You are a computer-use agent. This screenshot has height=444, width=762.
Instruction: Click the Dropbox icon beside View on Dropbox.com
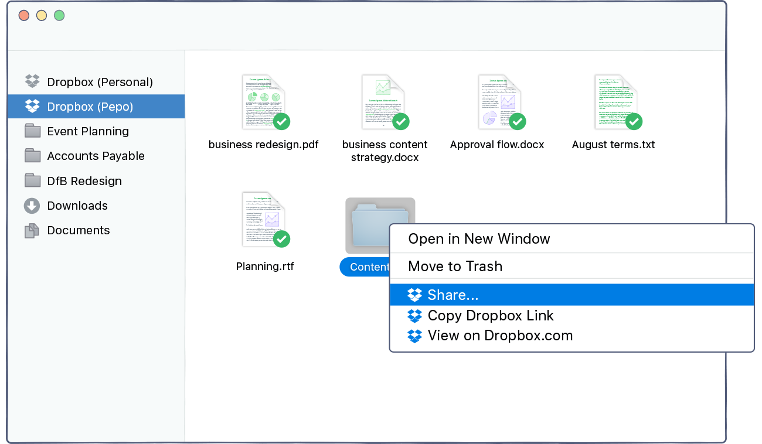click(414, 336)
